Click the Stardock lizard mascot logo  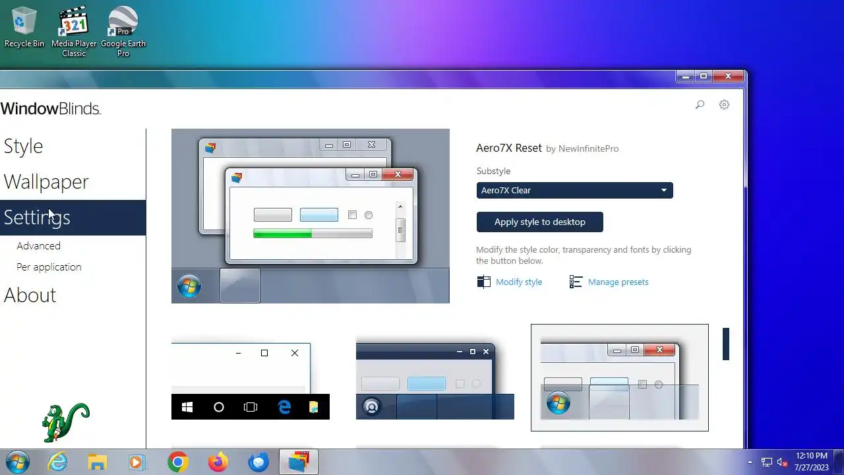[65, 422]
